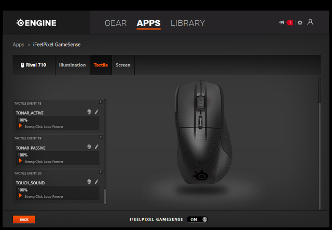Open Engine settings gear
The width and height of the screenshot is (332, 230).
coord(300,23)
